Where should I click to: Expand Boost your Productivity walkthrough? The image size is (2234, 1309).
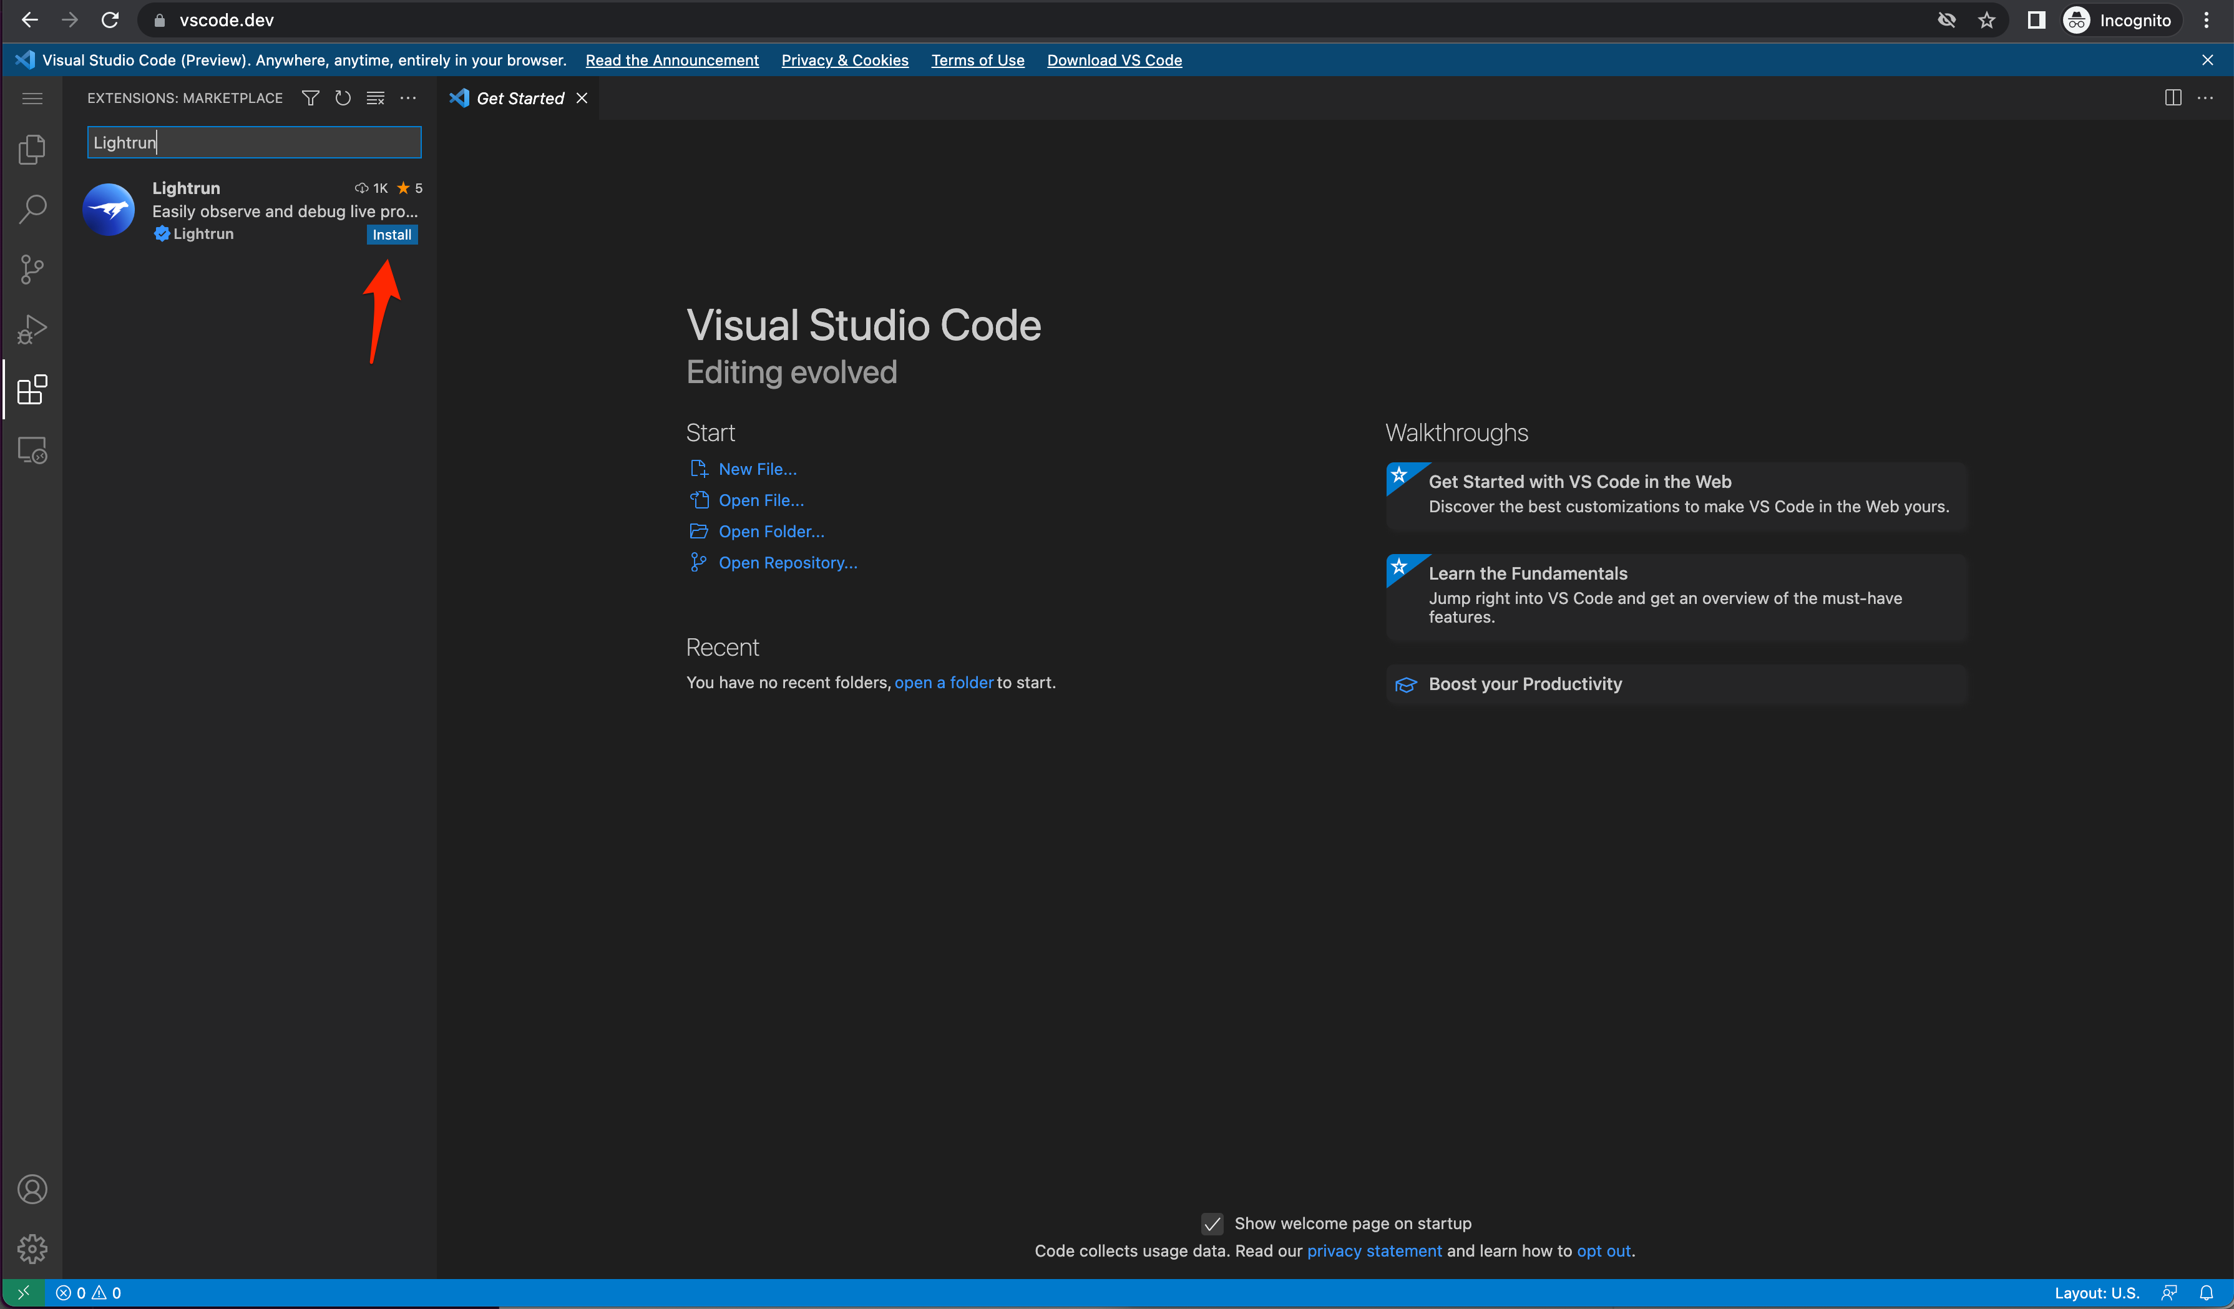1524,684
